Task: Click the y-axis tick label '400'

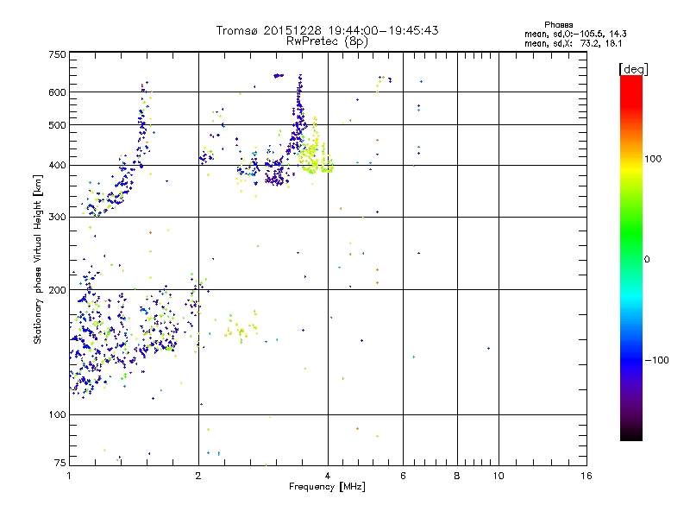Action: coord(57,165)
